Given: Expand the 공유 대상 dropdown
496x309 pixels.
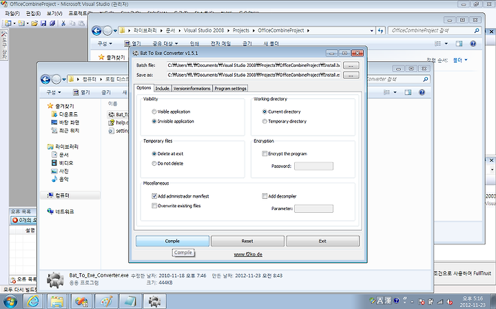Looking at the screenshot, I should pyautogui.click(x=165, y=43).
